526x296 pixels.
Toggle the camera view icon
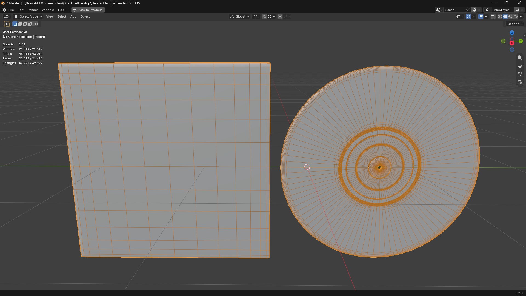tap(520, 74)
